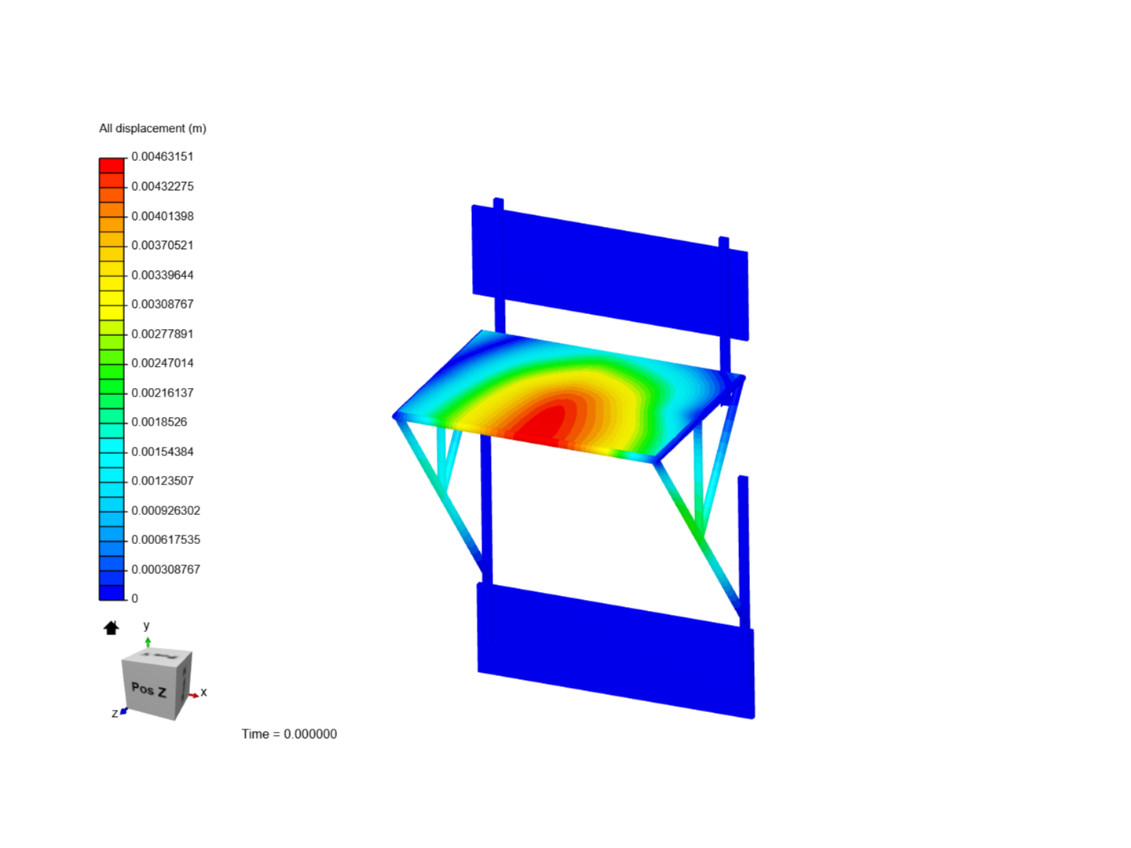Click the lower blue panel of model
This screenshot has width=1131, height=848.
(617, 650)
